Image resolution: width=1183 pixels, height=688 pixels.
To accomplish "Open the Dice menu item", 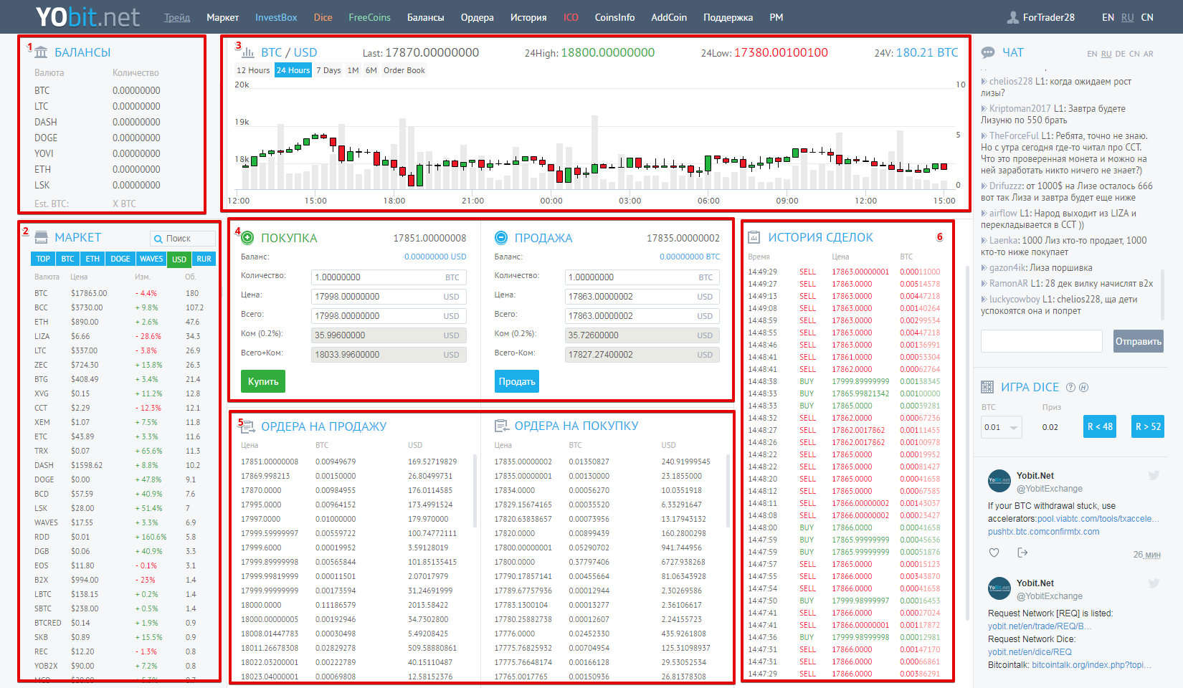I will click(323, 17).
